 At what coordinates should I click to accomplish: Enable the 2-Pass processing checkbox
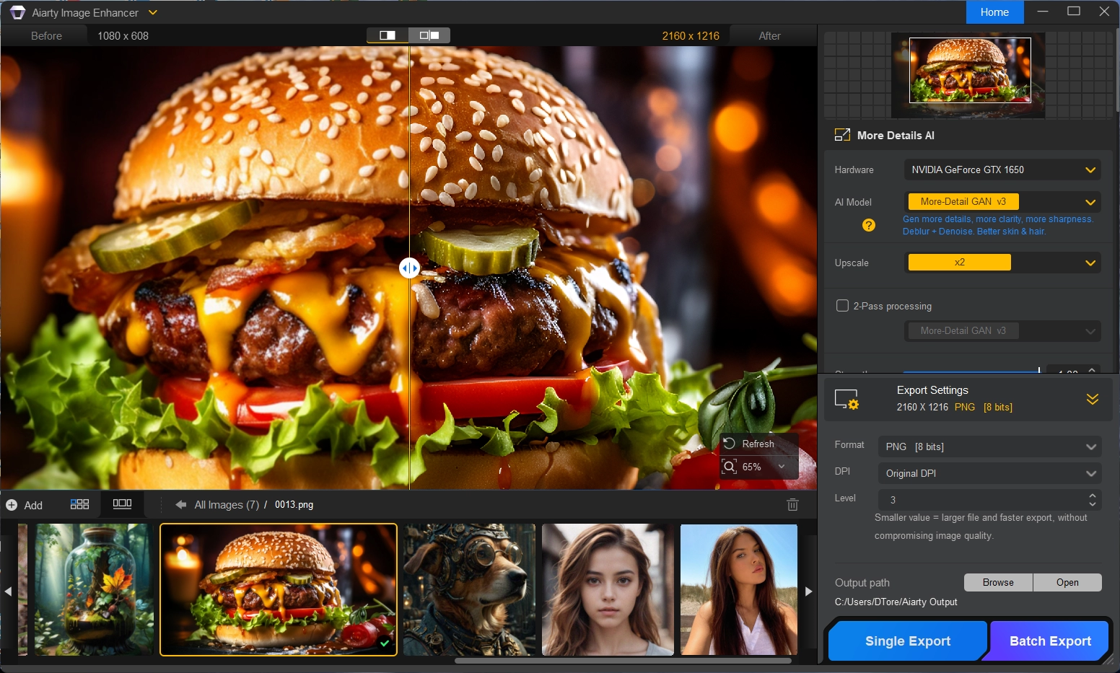[x=842, y=305]
